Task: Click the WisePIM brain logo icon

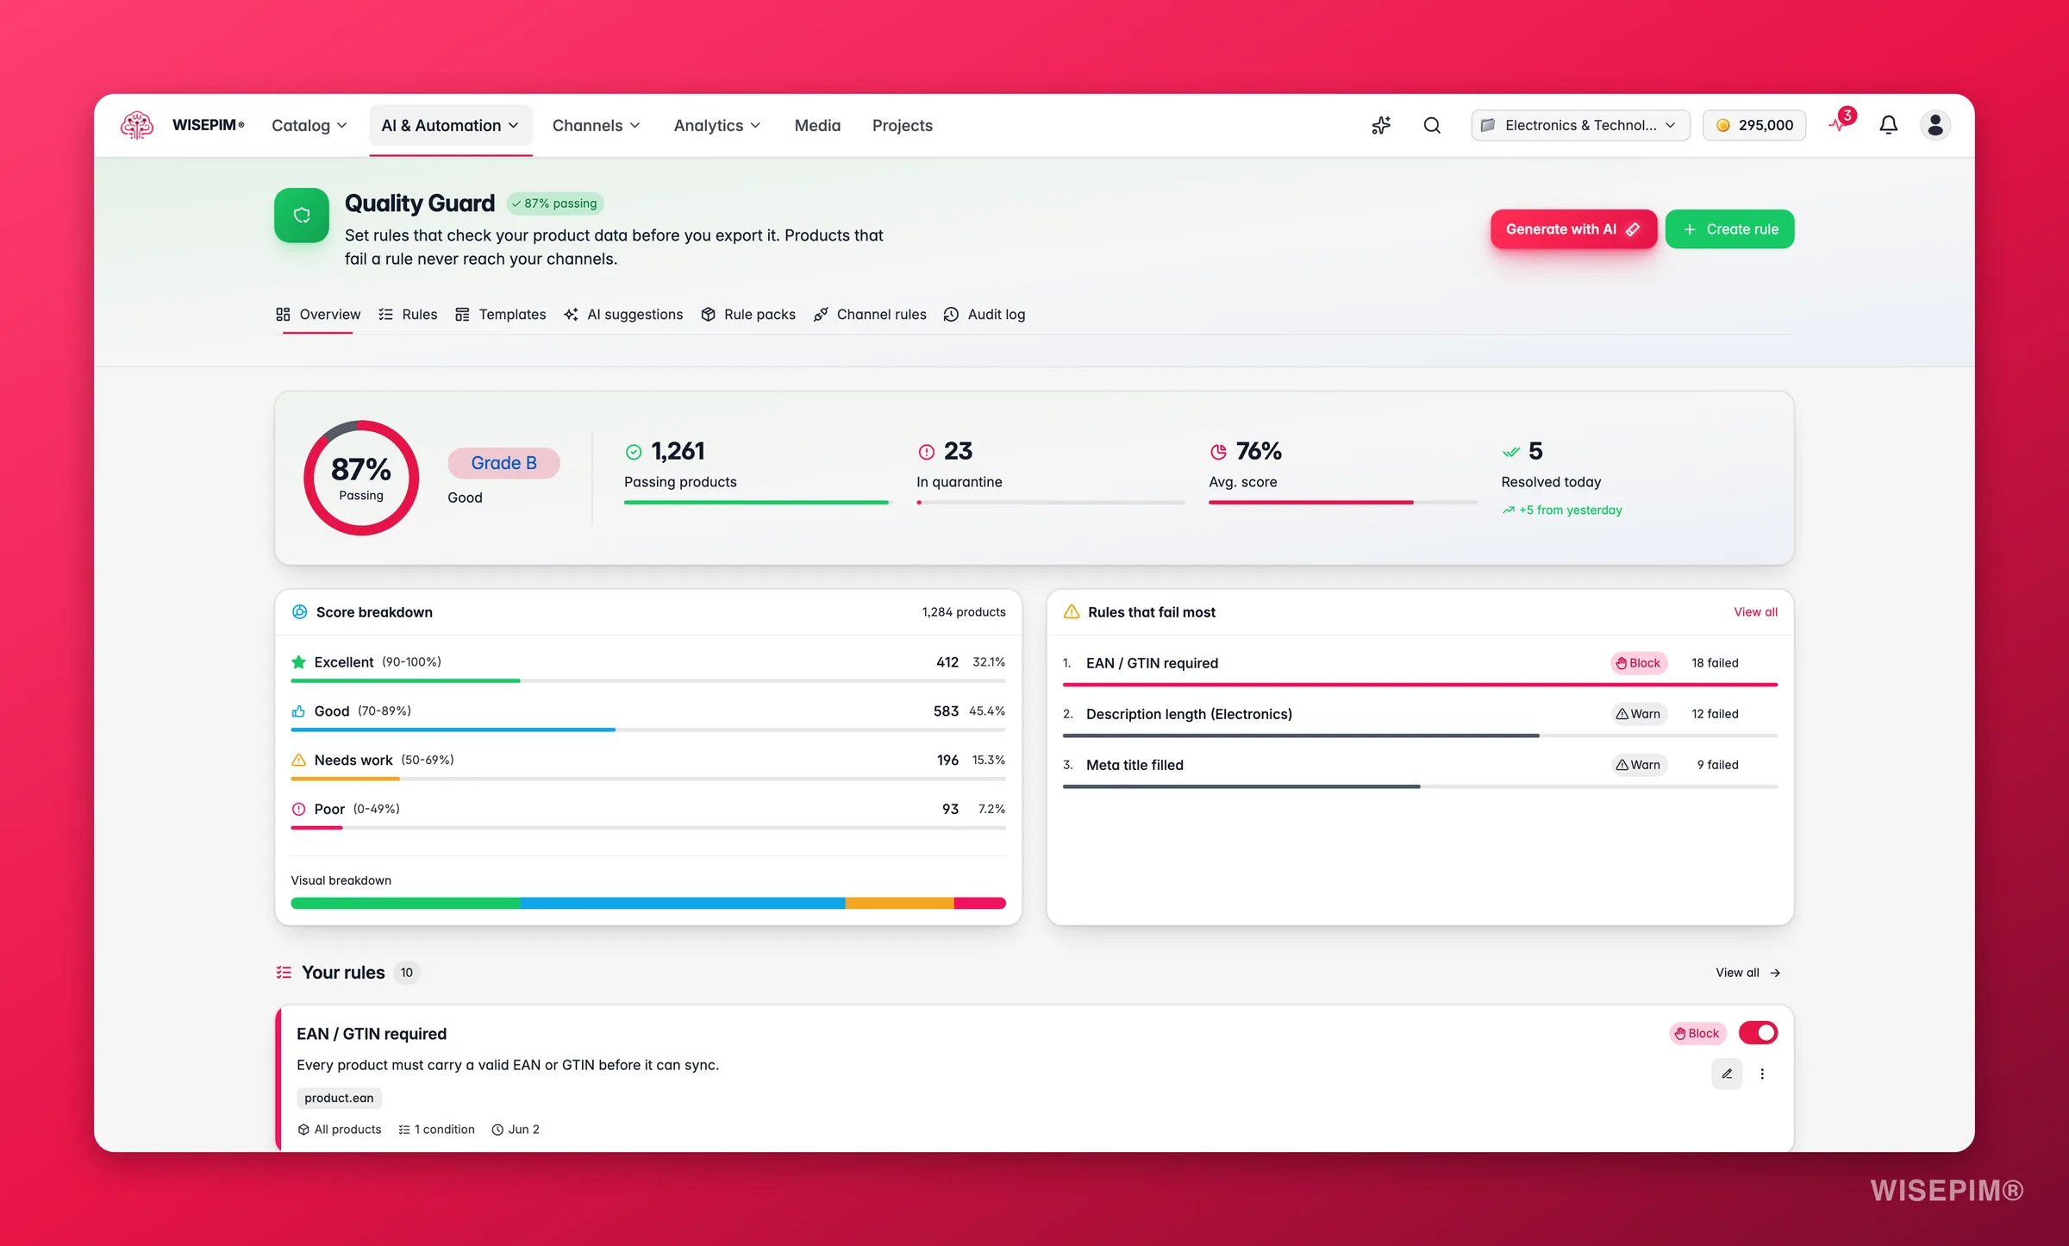Action: click(137, 125)
